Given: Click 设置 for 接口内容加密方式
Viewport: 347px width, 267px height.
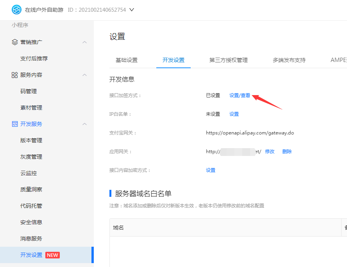Looking at the screenshot, I should pyautogui.click(x=211, y=170).
